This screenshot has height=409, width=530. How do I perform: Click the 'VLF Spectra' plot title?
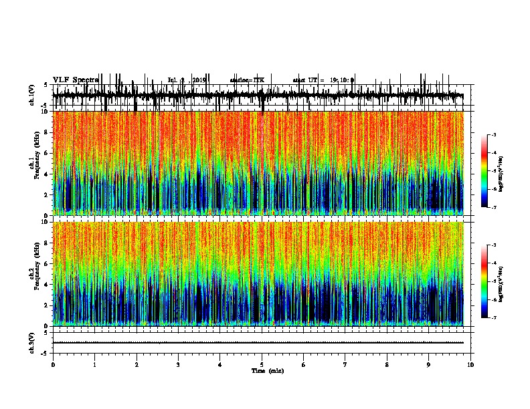click(x=76, y=80)
